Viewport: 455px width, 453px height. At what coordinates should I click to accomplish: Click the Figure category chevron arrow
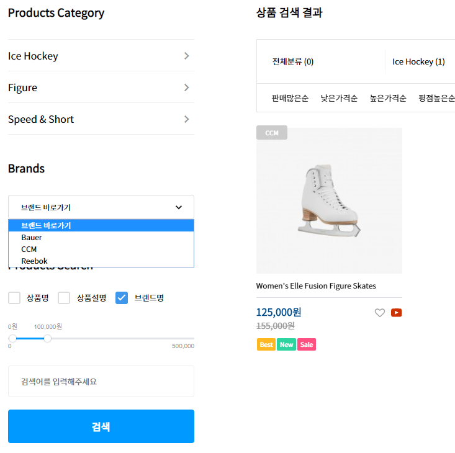pos(187,87)
